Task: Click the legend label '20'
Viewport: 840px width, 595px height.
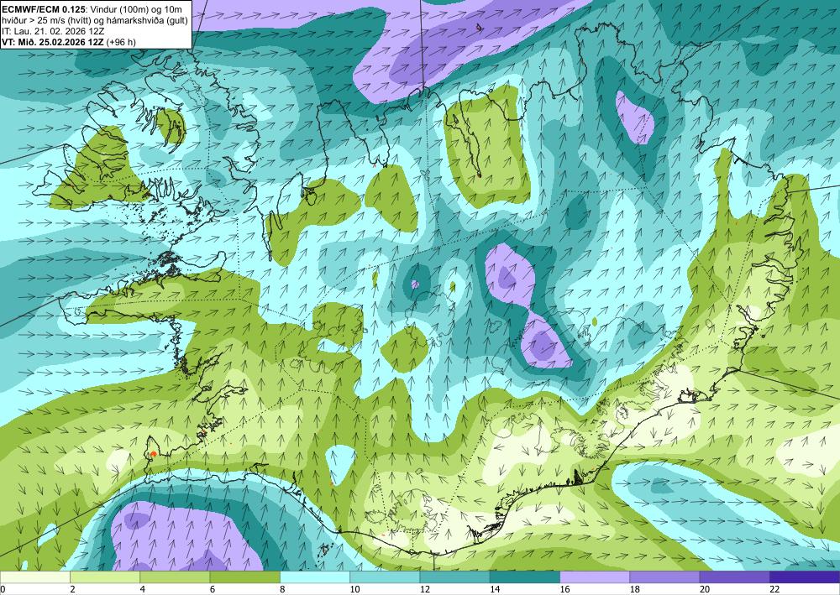Action: pyautogui.click(x=705, y=589)
